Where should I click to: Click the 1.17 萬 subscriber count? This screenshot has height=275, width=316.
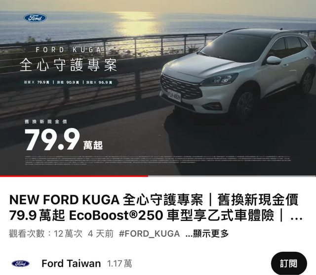119,264
